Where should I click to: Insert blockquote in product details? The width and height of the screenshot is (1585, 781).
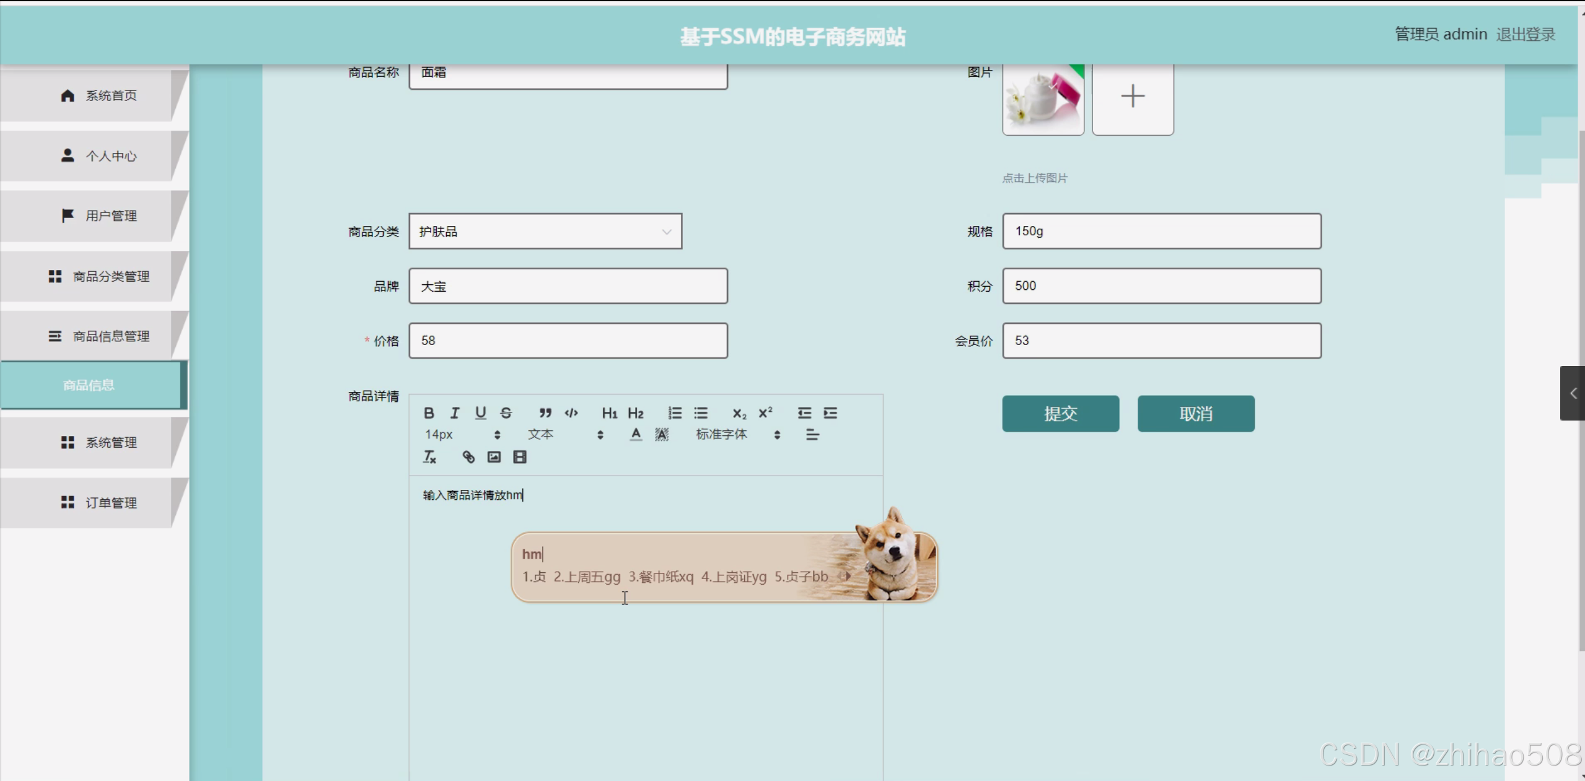pyautogui.click(x=545, y=413)
